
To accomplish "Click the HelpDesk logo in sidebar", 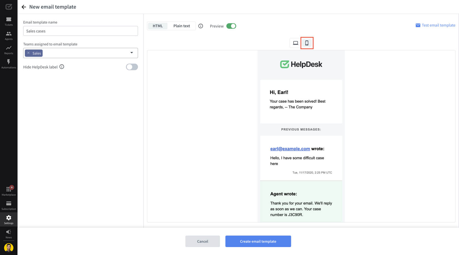I will pyautogui.click(x=9, y=7).
